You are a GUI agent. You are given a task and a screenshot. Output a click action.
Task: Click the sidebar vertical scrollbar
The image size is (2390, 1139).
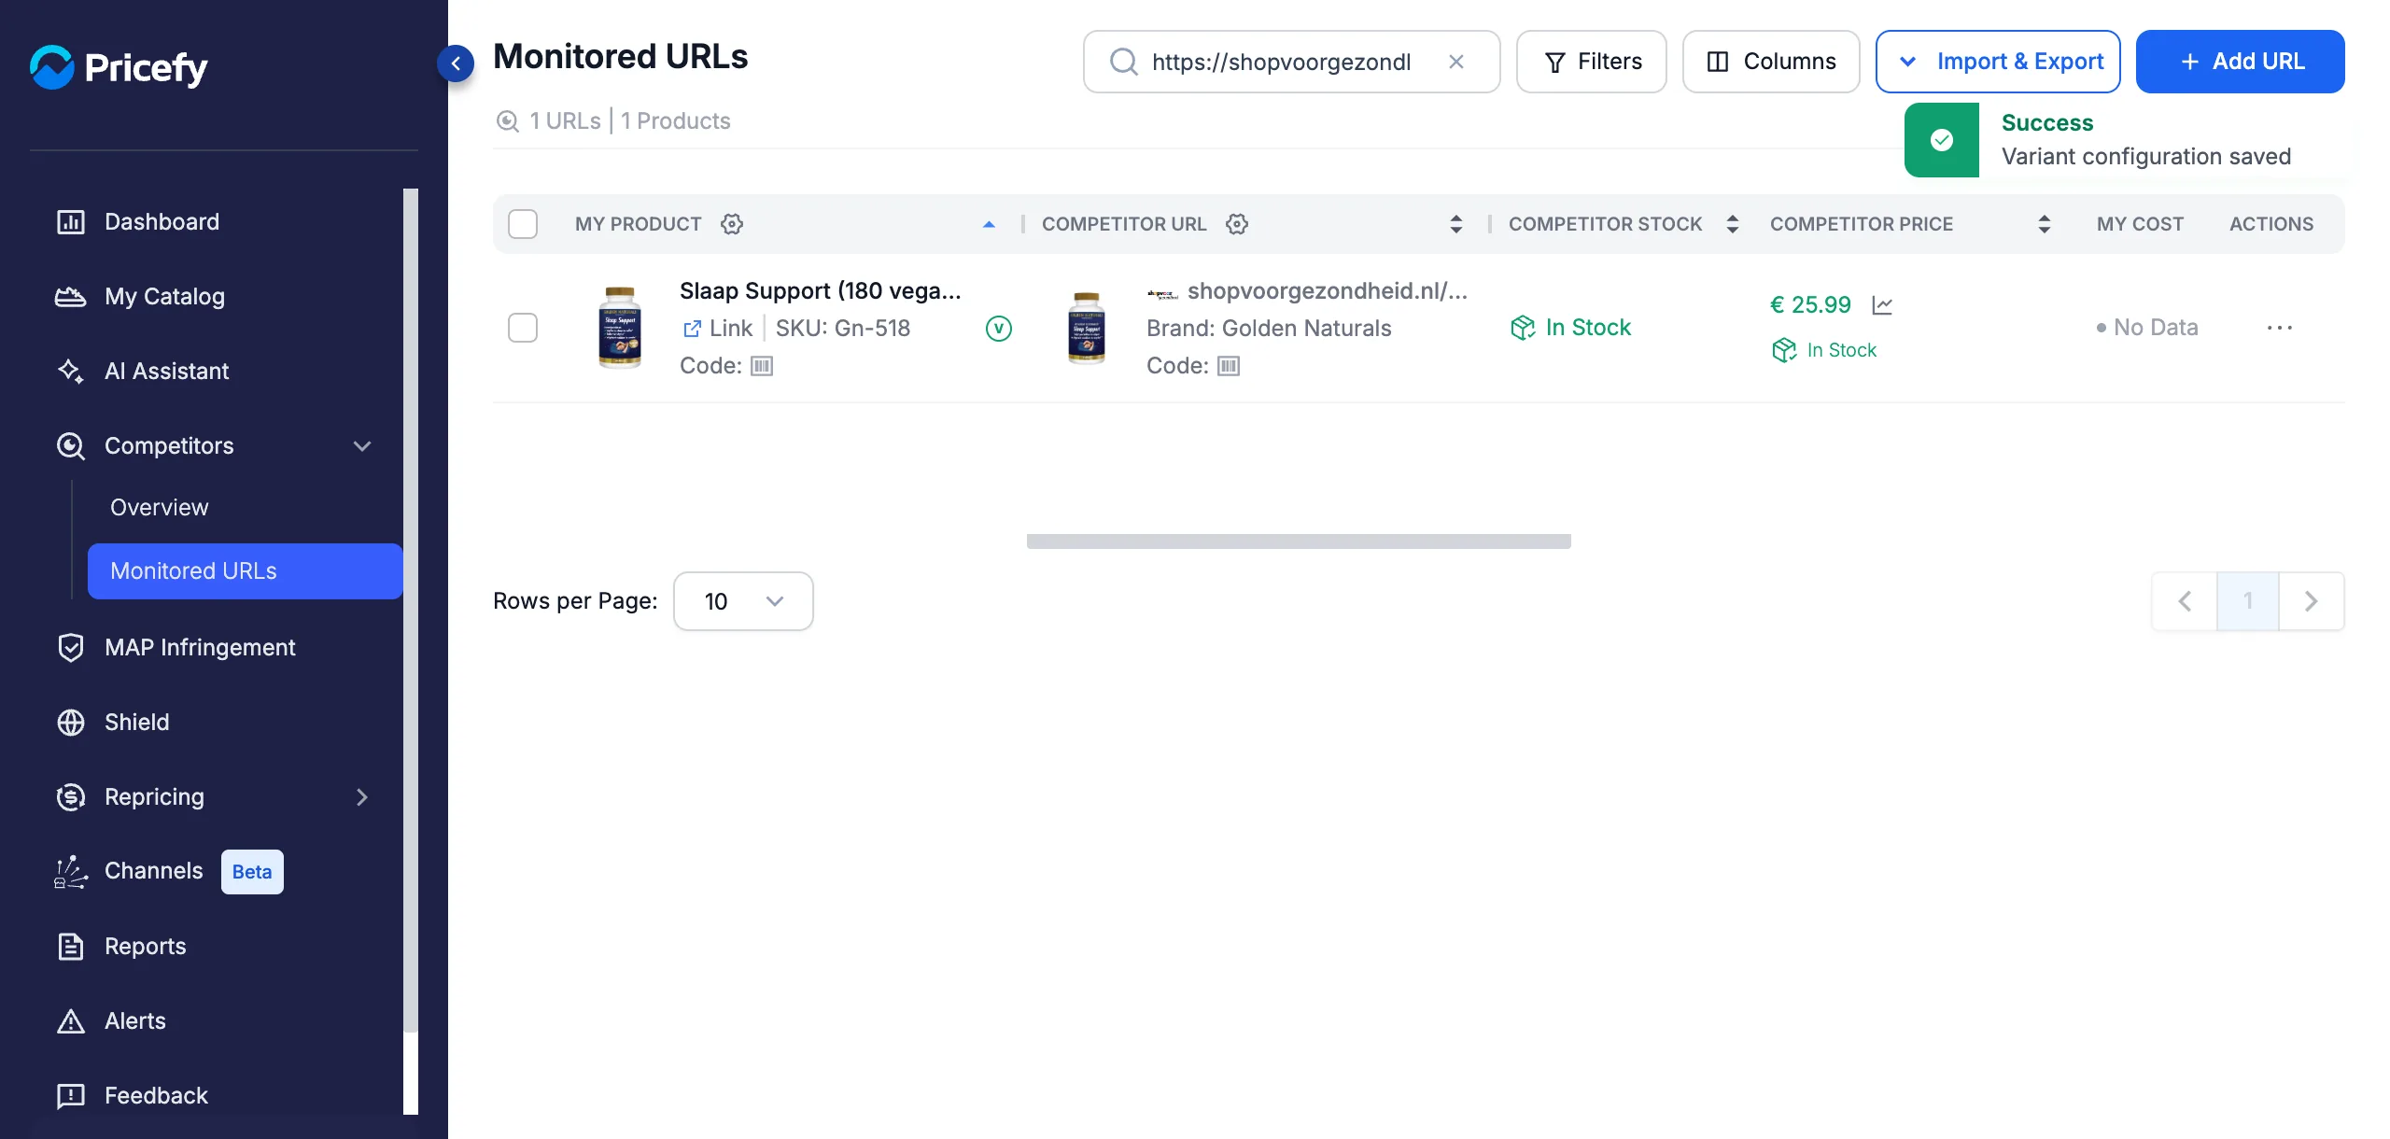pos(411,612)
